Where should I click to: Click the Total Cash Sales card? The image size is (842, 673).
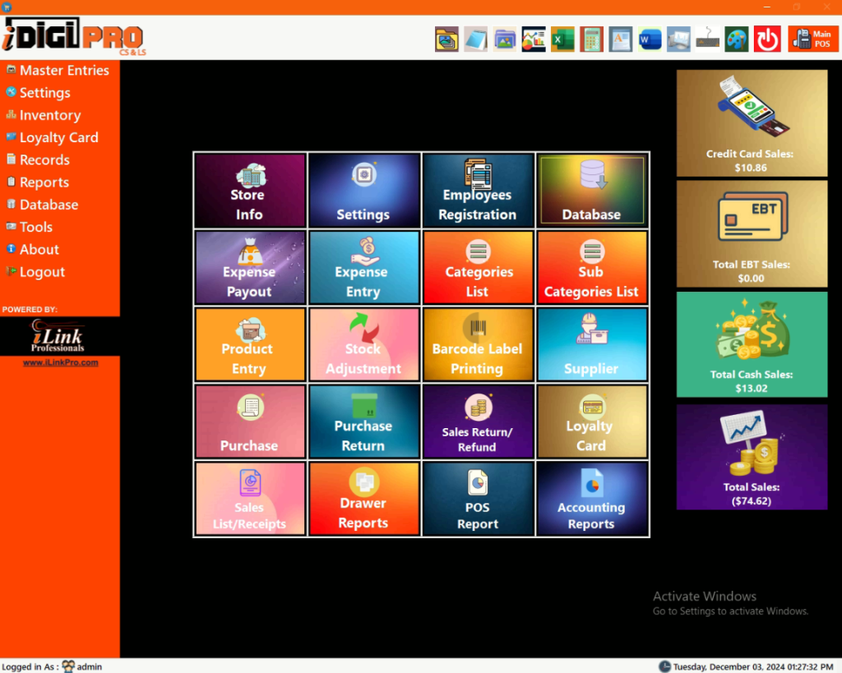(x=752, y=344)
